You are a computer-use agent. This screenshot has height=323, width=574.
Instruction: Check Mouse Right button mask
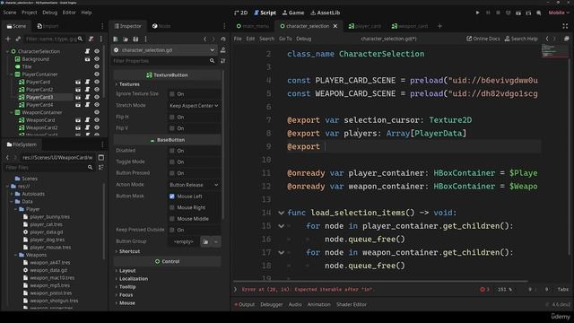click(x=172, y=207)
